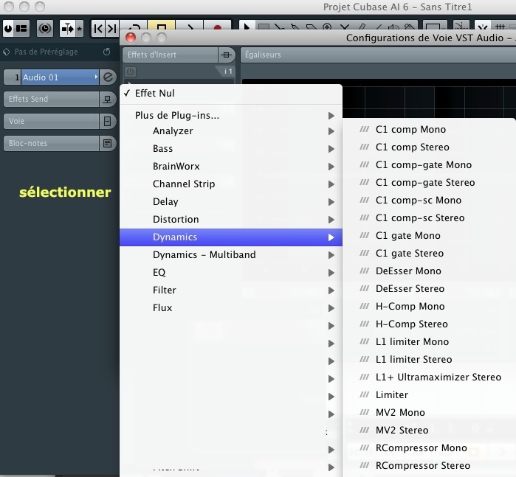
Task: Click the asterisk icon beside automation mode
Action: pos(79,29)
